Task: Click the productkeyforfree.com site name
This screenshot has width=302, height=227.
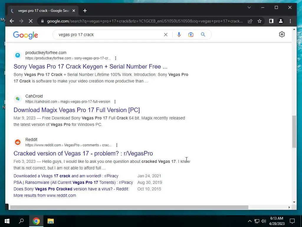Action: pos(46,53)
